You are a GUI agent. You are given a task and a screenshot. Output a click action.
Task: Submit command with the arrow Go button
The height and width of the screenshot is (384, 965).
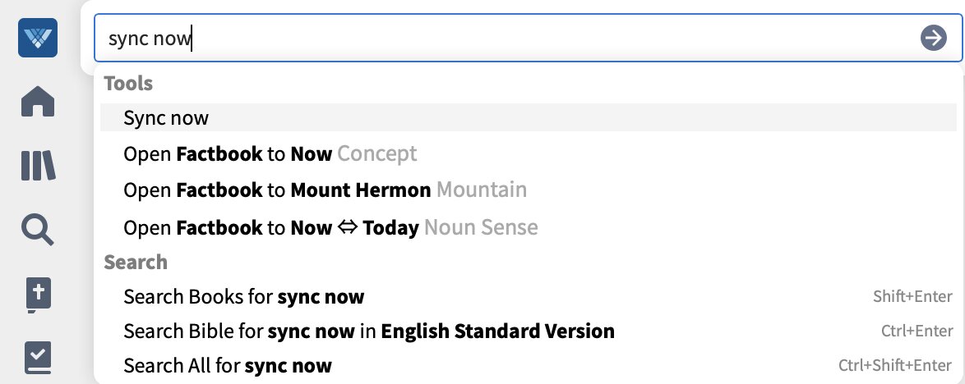933,38
